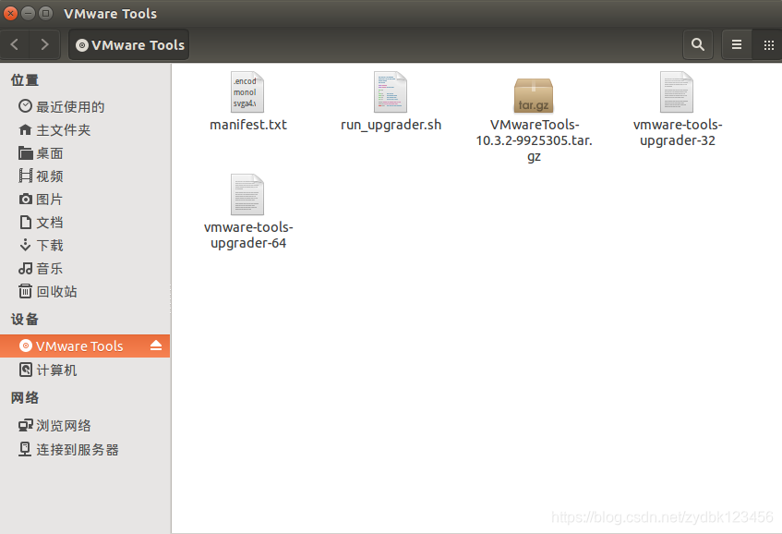Open the 下载 (Downloads) sidebar entry
Screen dimensions: 782x534
pos(48,245)
